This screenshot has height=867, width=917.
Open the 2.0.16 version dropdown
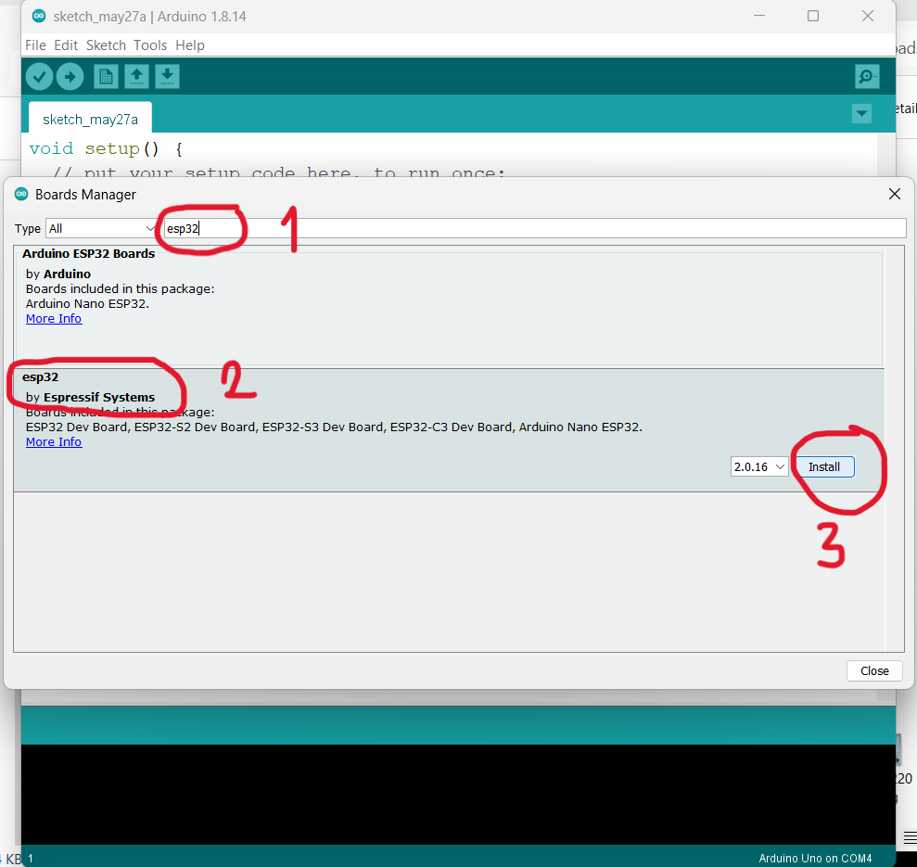pyautogui.click(x=759, y=466)
